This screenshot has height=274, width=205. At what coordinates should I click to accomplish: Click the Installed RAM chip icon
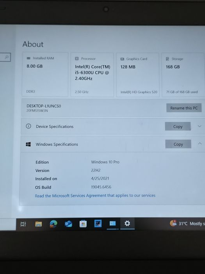tap(29, 58)
